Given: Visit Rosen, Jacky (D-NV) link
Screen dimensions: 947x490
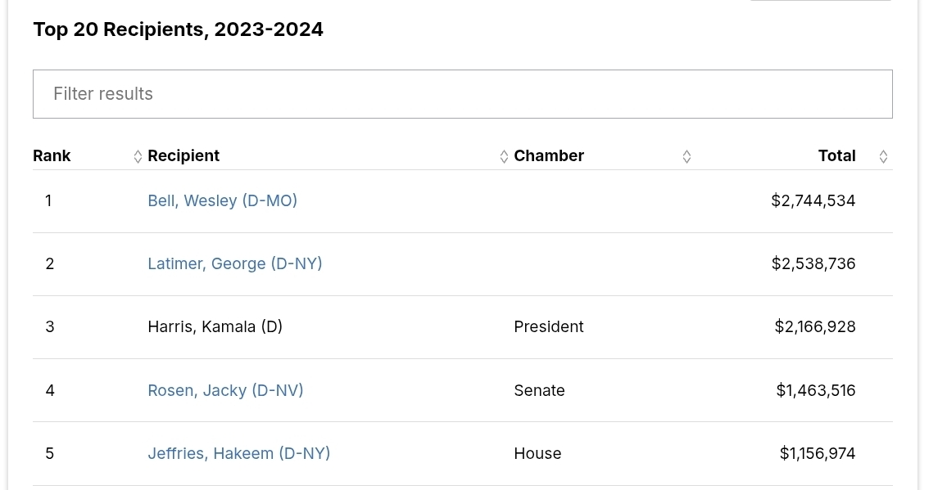Looking at the screenshot, I should pyautogui.click(x=225, y=390).
